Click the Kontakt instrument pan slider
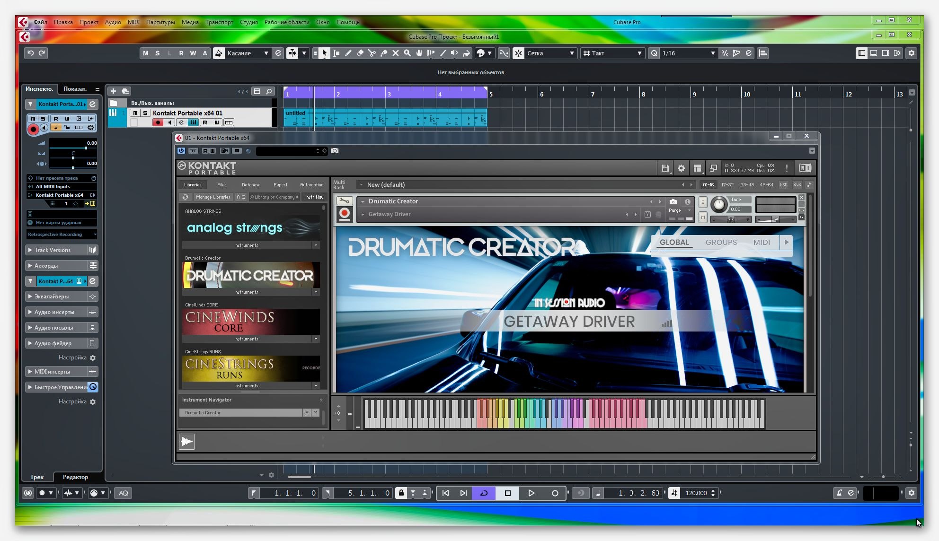The height and width of the screenshot is (541, 939). (731, 219)
